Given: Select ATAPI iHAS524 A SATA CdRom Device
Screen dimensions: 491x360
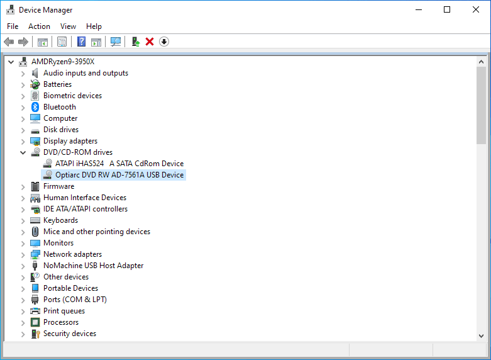Looking at the screenshot, I should click(119, 164).
